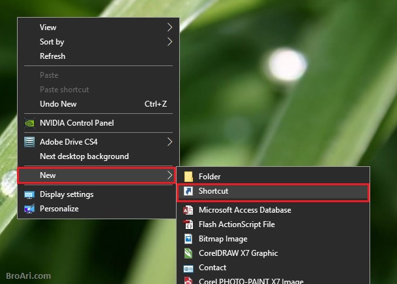397x284 pixels.
Task: Select Undo New from the context menu
Action: tap(99, 104)
